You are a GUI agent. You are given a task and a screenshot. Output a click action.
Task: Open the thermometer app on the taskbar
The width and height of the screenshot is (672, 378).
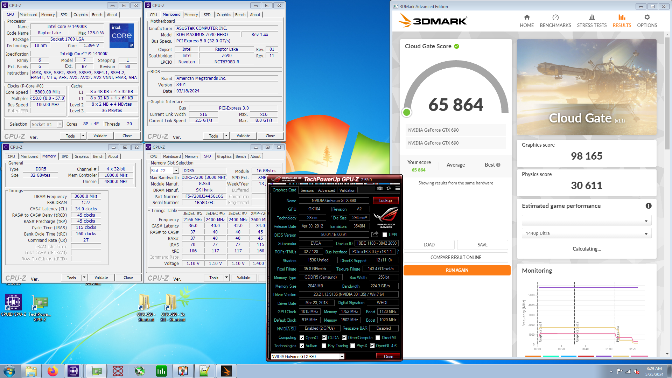coord(183,371)
